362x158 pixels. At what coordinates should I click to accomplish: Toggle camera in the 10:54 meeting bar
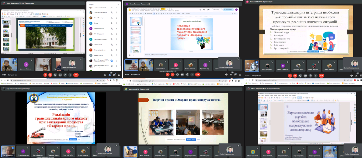(x=295, y=75)
